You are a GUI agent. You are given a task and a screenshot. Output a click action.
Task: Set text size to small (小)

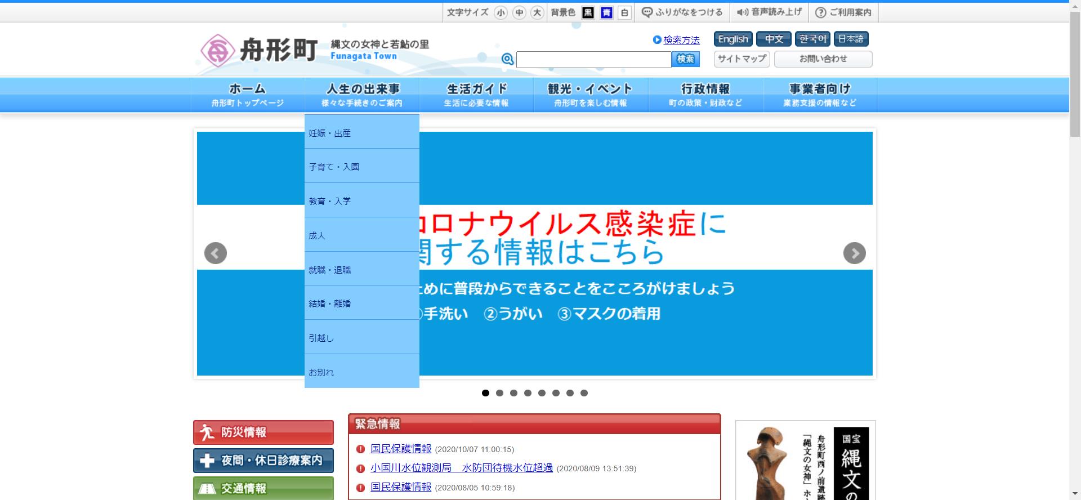(x=501, y=12)
